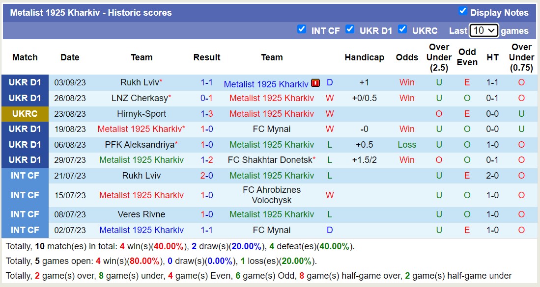This screenshot has height=287, width=540.
Task: Open the 2-0 match result
Action: [206, 176]
